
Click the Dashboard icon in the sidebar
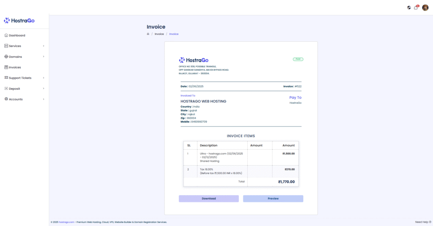6,35
